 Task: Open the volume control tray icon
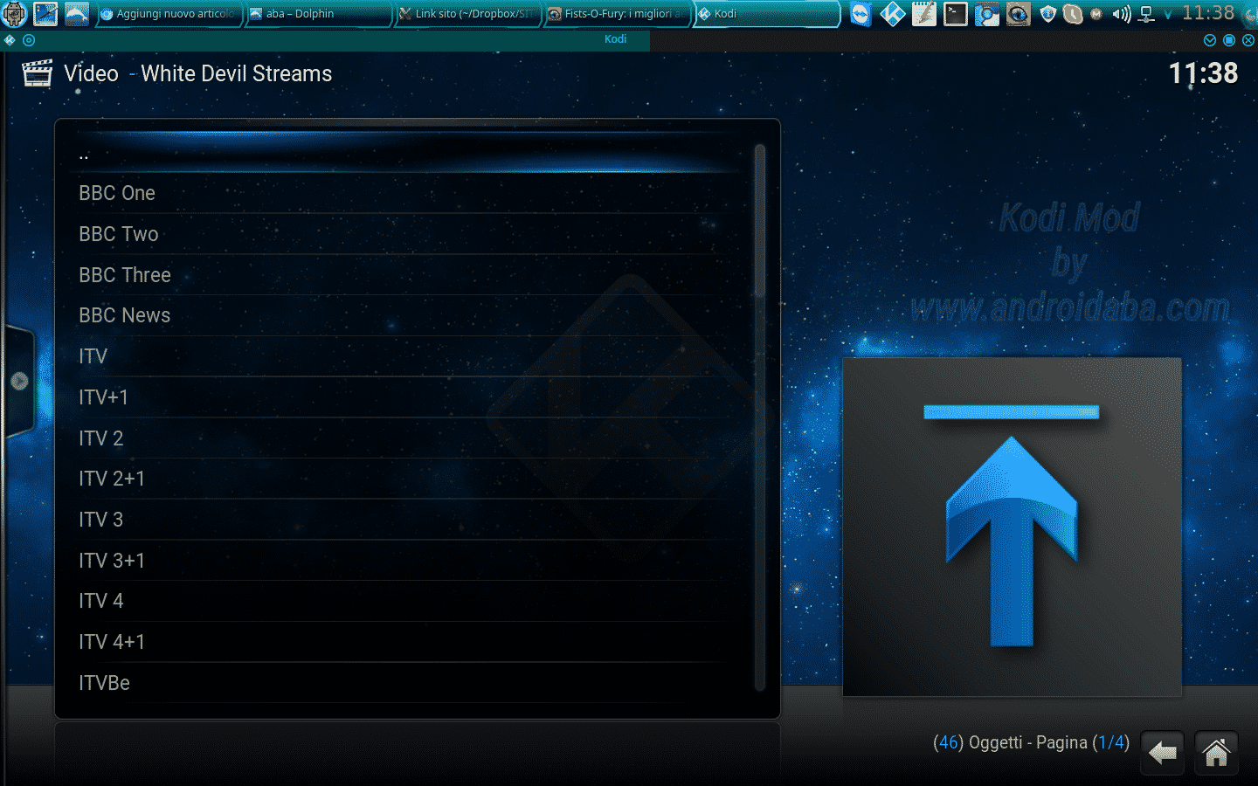coord(1122,14)
